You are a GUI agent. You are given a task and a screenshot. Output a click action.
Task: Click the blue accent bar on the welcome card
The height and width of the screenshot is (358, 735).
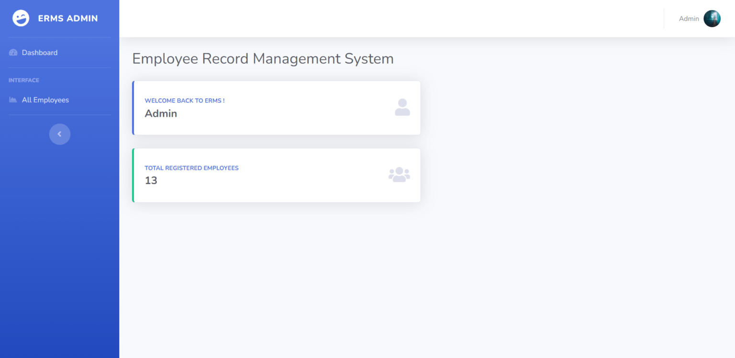pyautogui.click(x=133, y=108)
